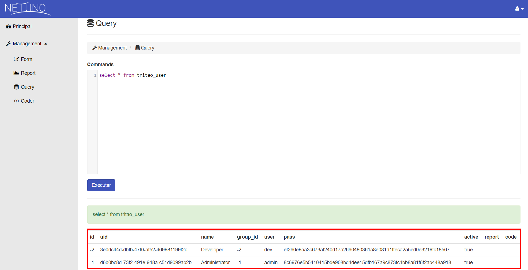Click the Management wrench icon in sidebar
Image resolution: width=528 pixels, height=270 pixels.
click(x=9, y=44)
